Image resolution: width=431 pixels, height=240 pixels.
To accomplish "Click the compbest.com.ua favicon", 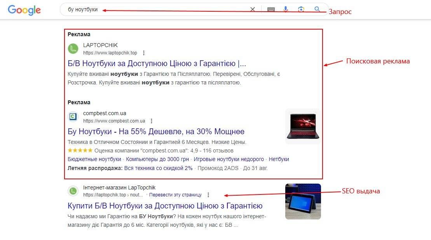I will point(73,117).
